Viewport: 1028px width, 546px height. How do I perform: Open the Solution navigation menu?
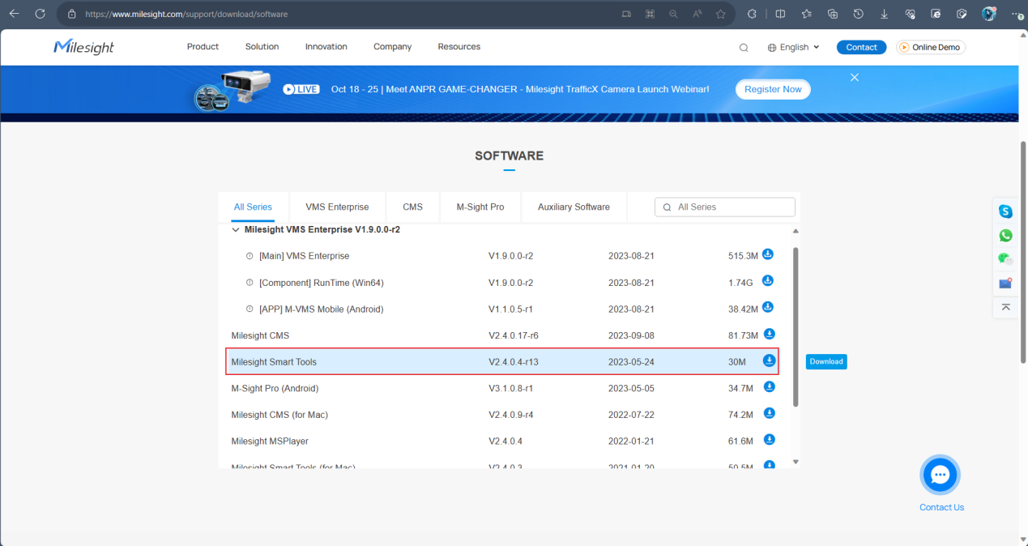[262, 47]
